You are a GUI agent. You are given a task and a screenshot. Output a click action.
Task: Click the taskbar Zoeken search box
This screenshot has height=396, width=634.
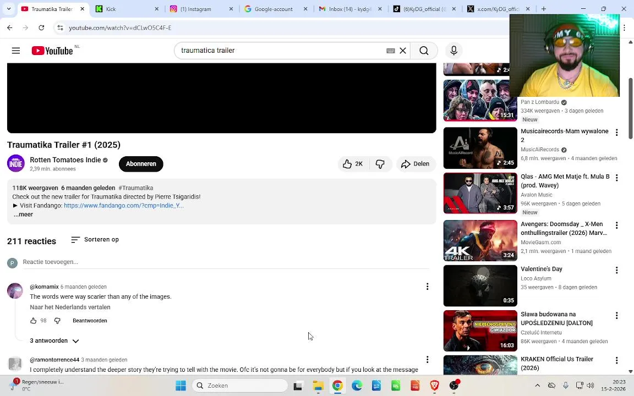(x=240, y=386)
